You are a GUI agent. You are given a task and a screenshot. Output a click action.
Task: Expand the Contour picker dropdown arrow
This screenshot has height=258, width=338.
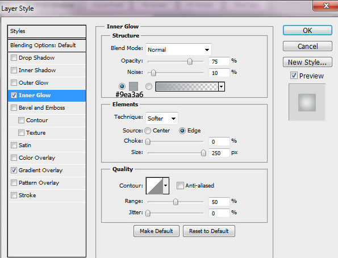pos(166,186)
